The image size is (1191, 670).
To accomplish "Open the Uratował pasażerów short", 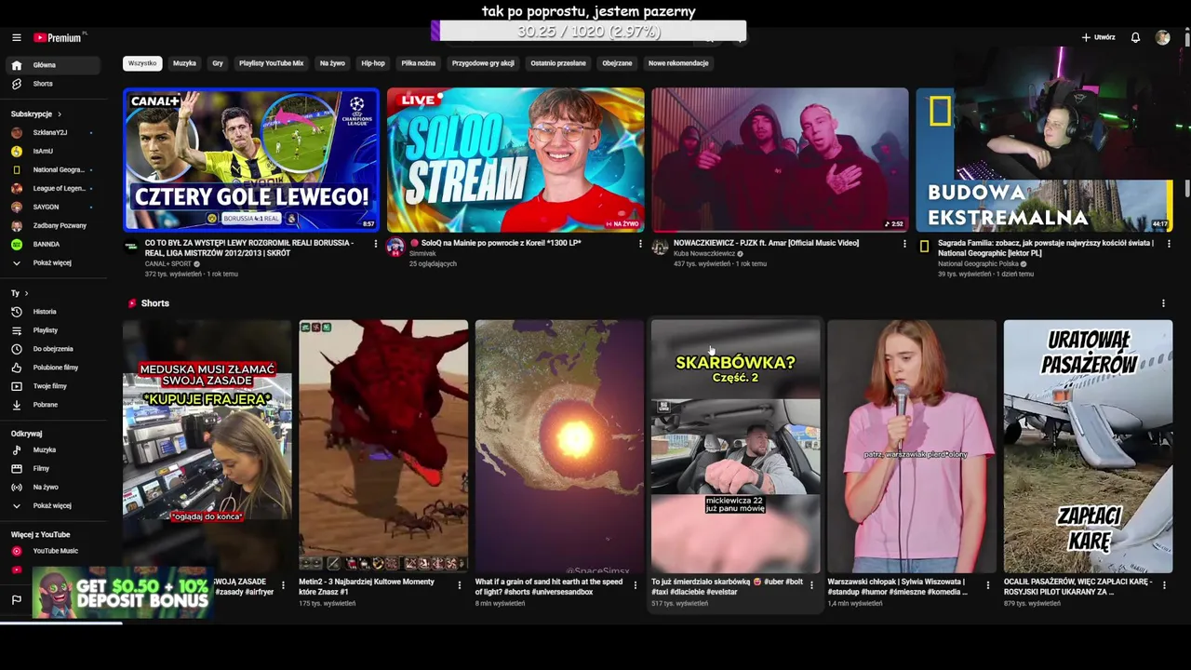I will pos(1088,446).
